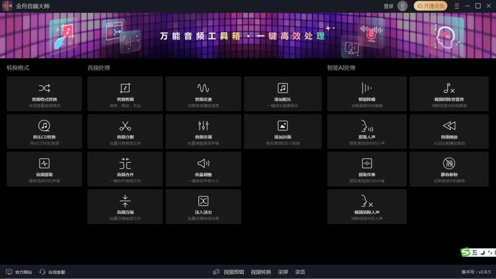Click the user avatar icon

(402, 6)
